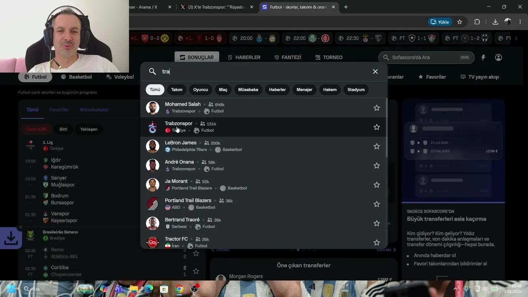Focus the 'Sofascore'da Ara' search box
This screenshot has width=528, height=297.
(426, 57)
